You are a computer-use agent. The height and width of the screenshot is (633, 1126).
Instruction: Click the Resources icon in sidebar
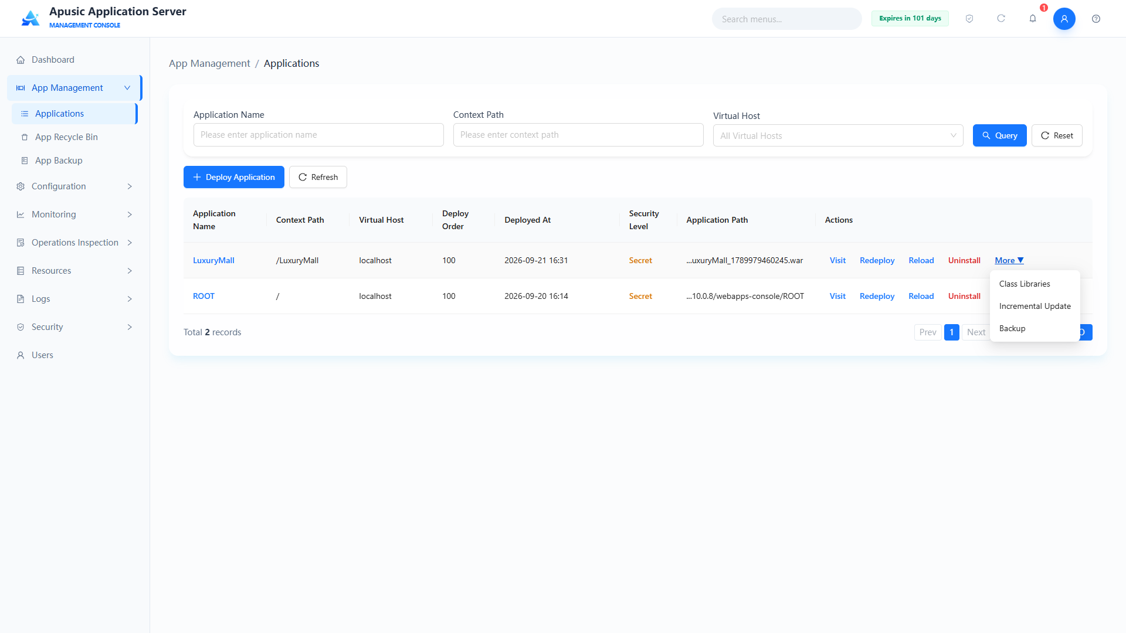[21, 271]
